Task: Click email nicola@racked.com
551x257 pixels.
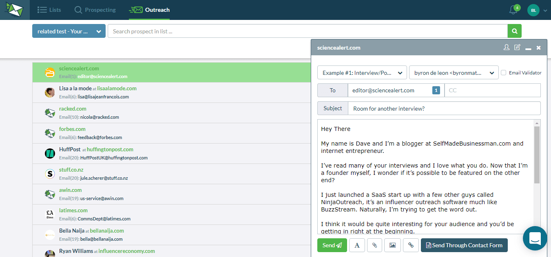Action: click(x=100, y=117)
